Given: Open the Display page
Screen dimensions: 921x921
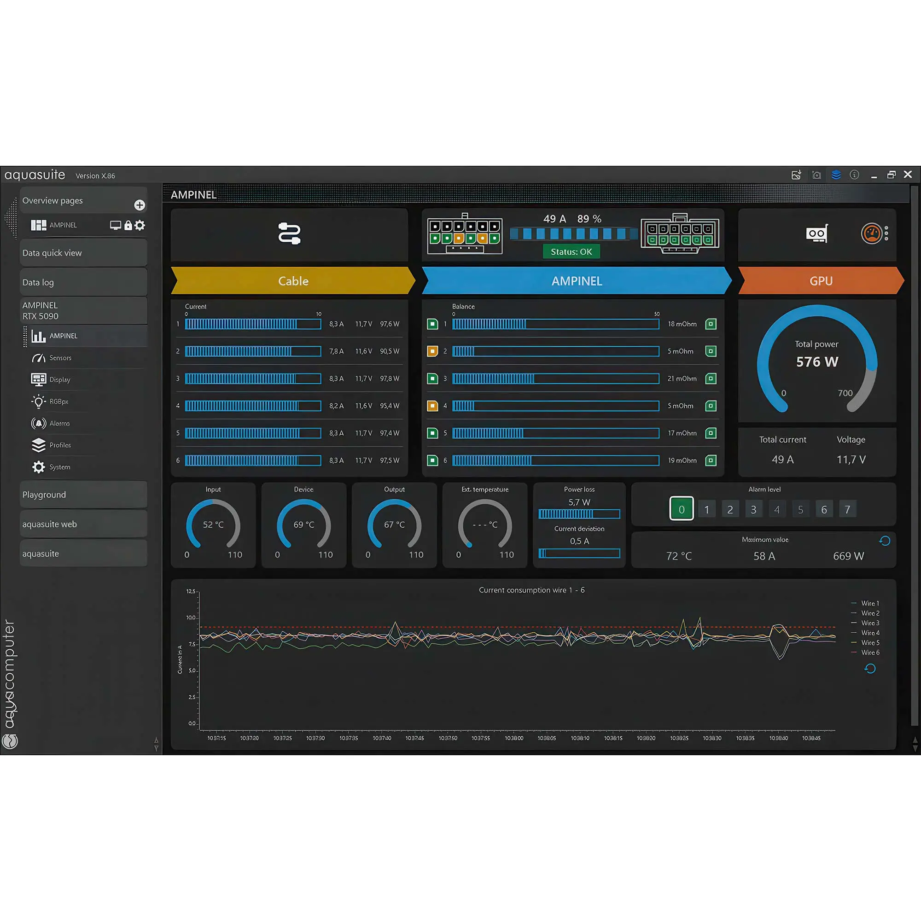Looking at the screenshot, I should coord(60,379).
